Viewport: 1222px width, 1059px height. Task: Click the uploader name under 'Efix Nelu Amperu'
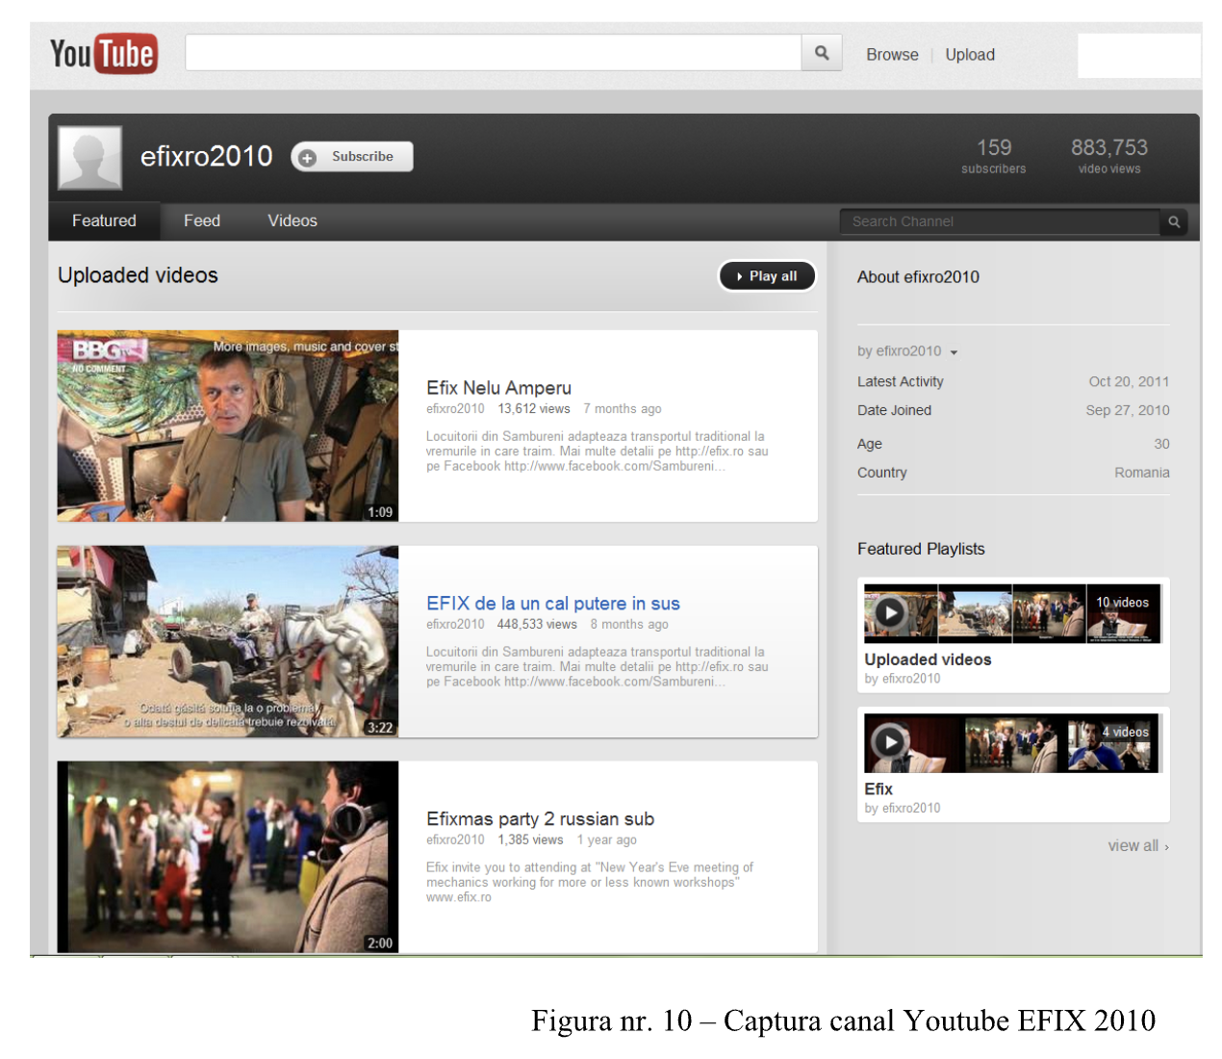(455, 409)
